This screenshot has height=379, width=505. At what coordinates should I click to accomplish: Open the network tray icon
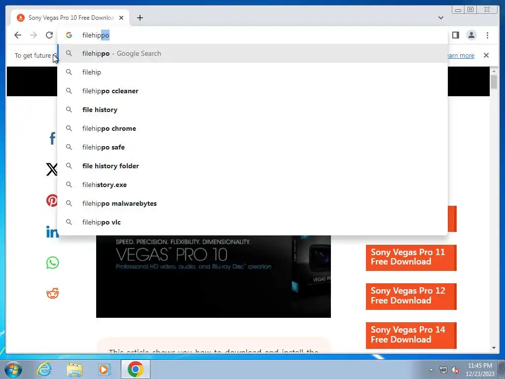point(443,370)
